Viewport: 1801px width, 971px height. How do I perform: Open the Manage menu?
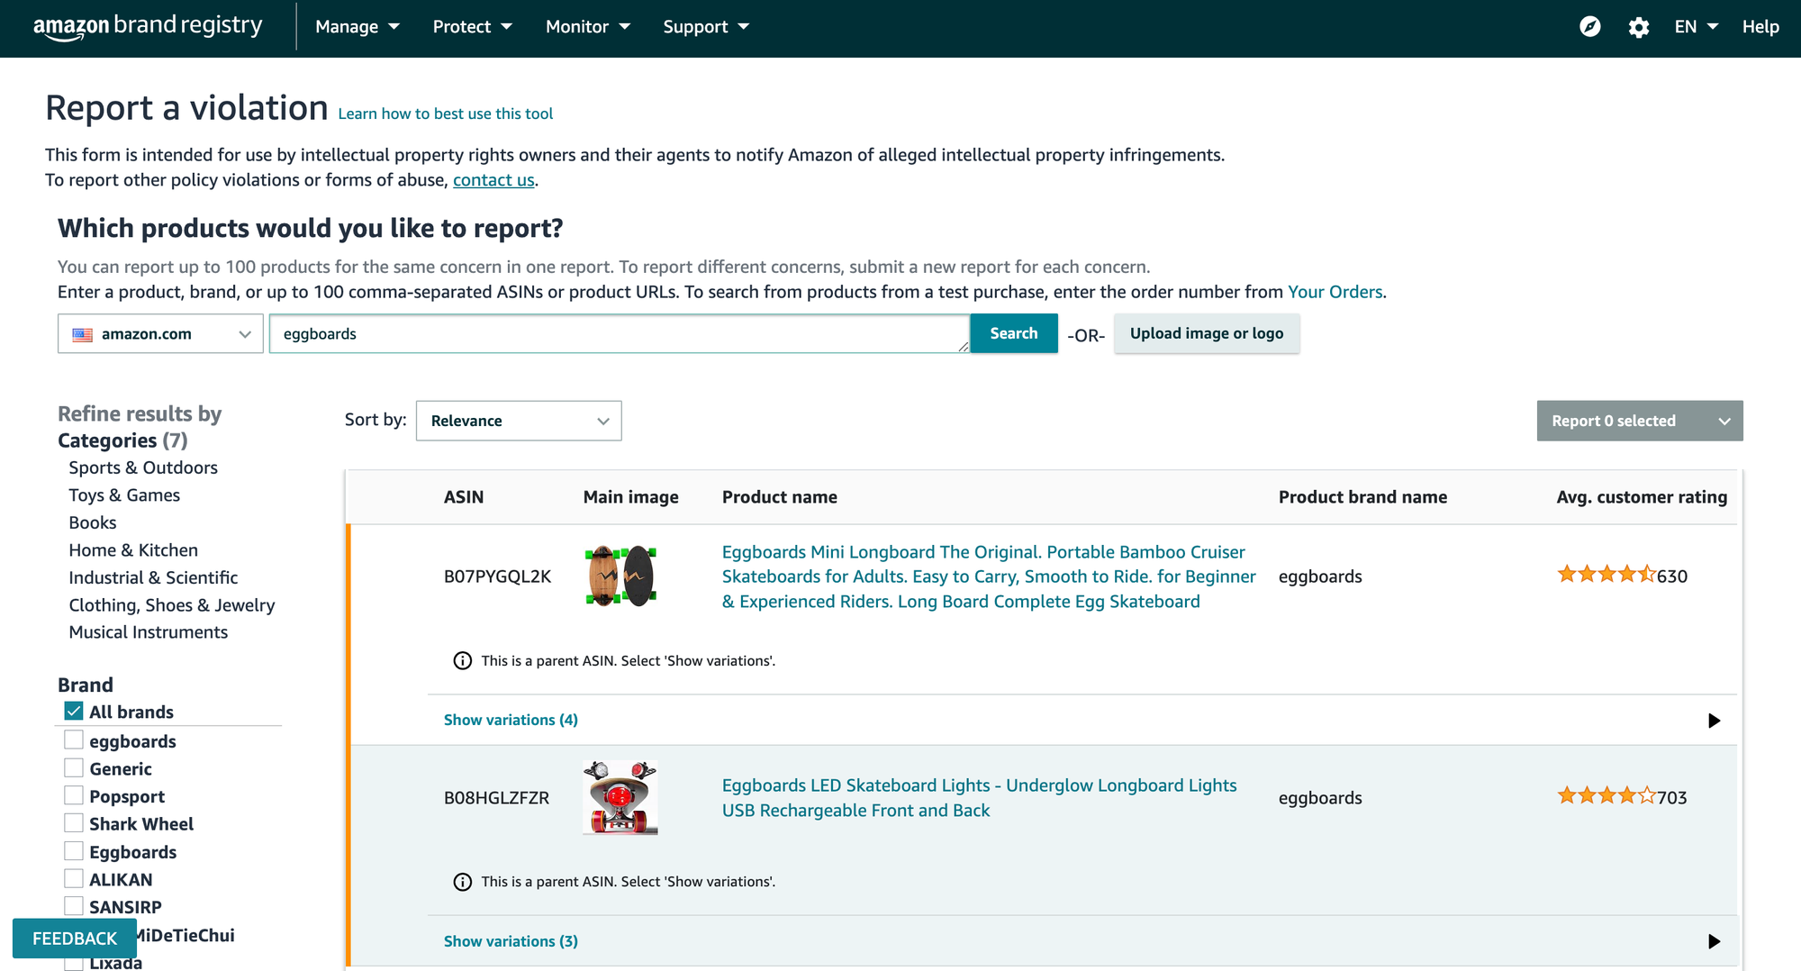[357, 27]
